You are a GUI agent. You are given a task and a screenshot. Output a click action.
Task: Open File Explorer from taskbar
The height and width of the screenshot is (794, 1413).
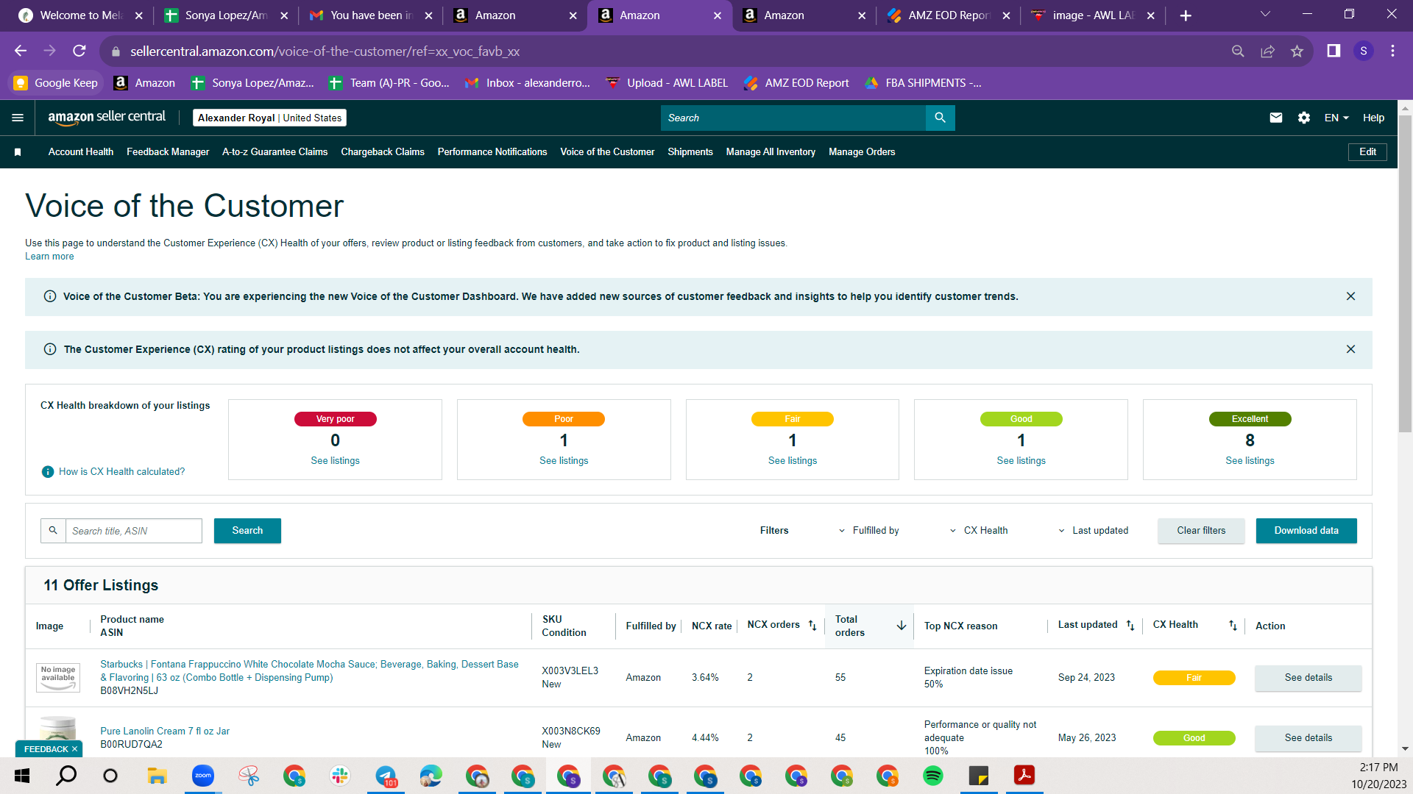pyautogui.click(x=157, y=776)
